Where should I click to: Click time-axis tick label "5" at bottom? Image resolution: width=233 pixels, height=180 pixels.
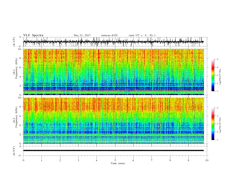[x=115, y=160]
